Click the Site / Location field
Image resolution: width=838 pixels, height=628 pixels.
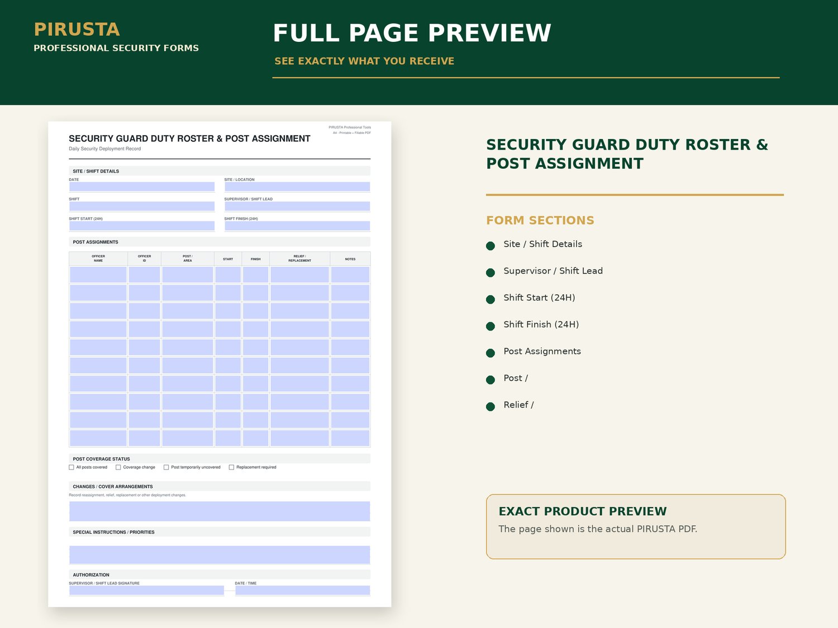[x=297, y=187]
